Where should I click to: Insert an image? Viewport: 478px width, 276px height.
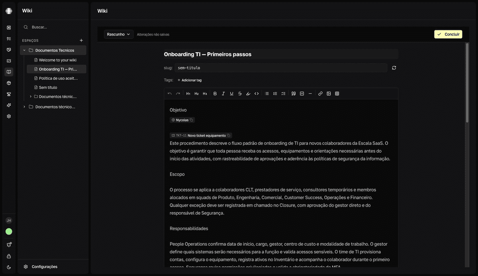[x=329, y=94]
